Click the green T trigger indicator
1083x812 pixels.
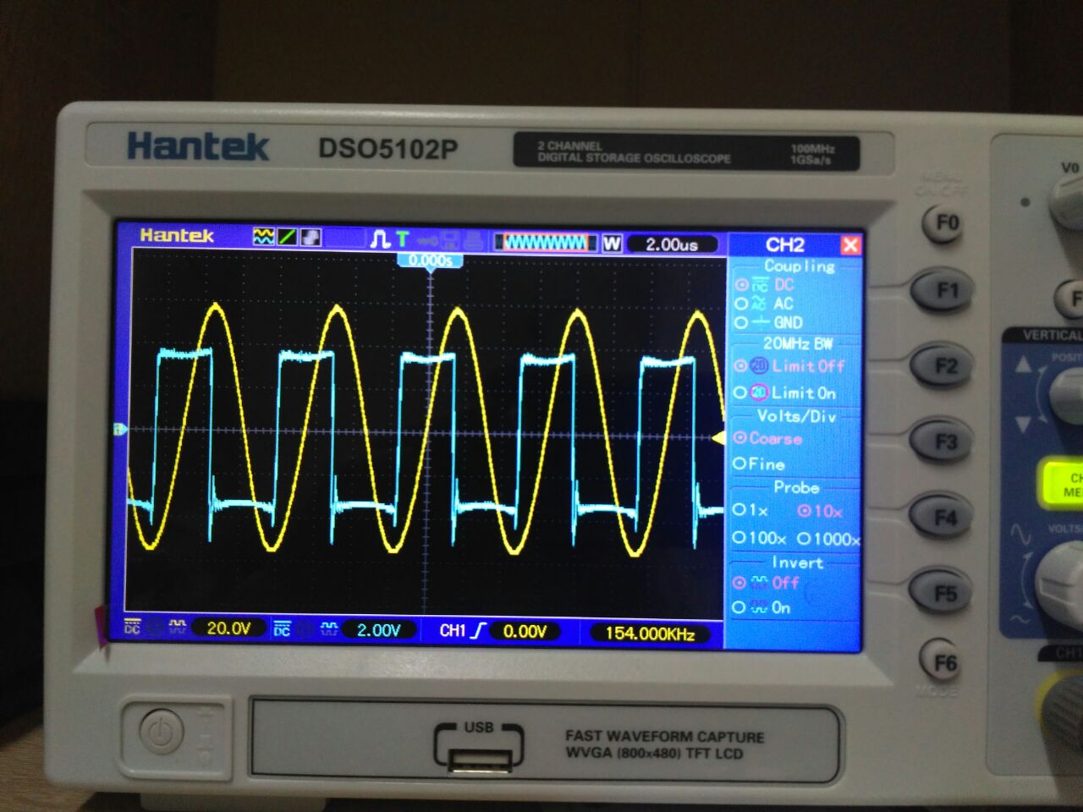click(x=402, y=240)
